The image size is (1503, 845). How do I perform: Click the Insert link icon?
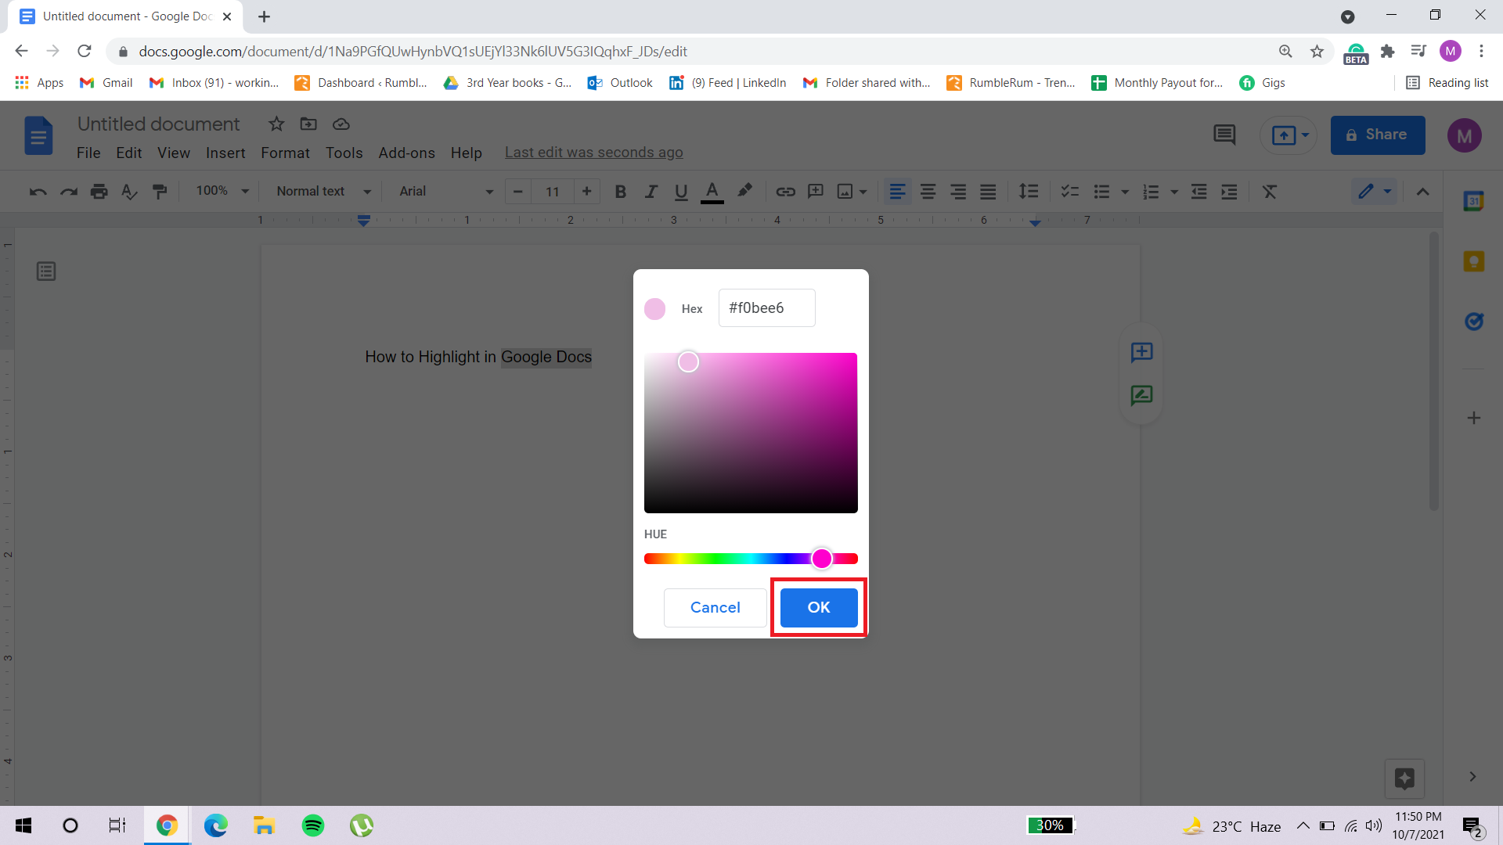click(x=785, y=192)
